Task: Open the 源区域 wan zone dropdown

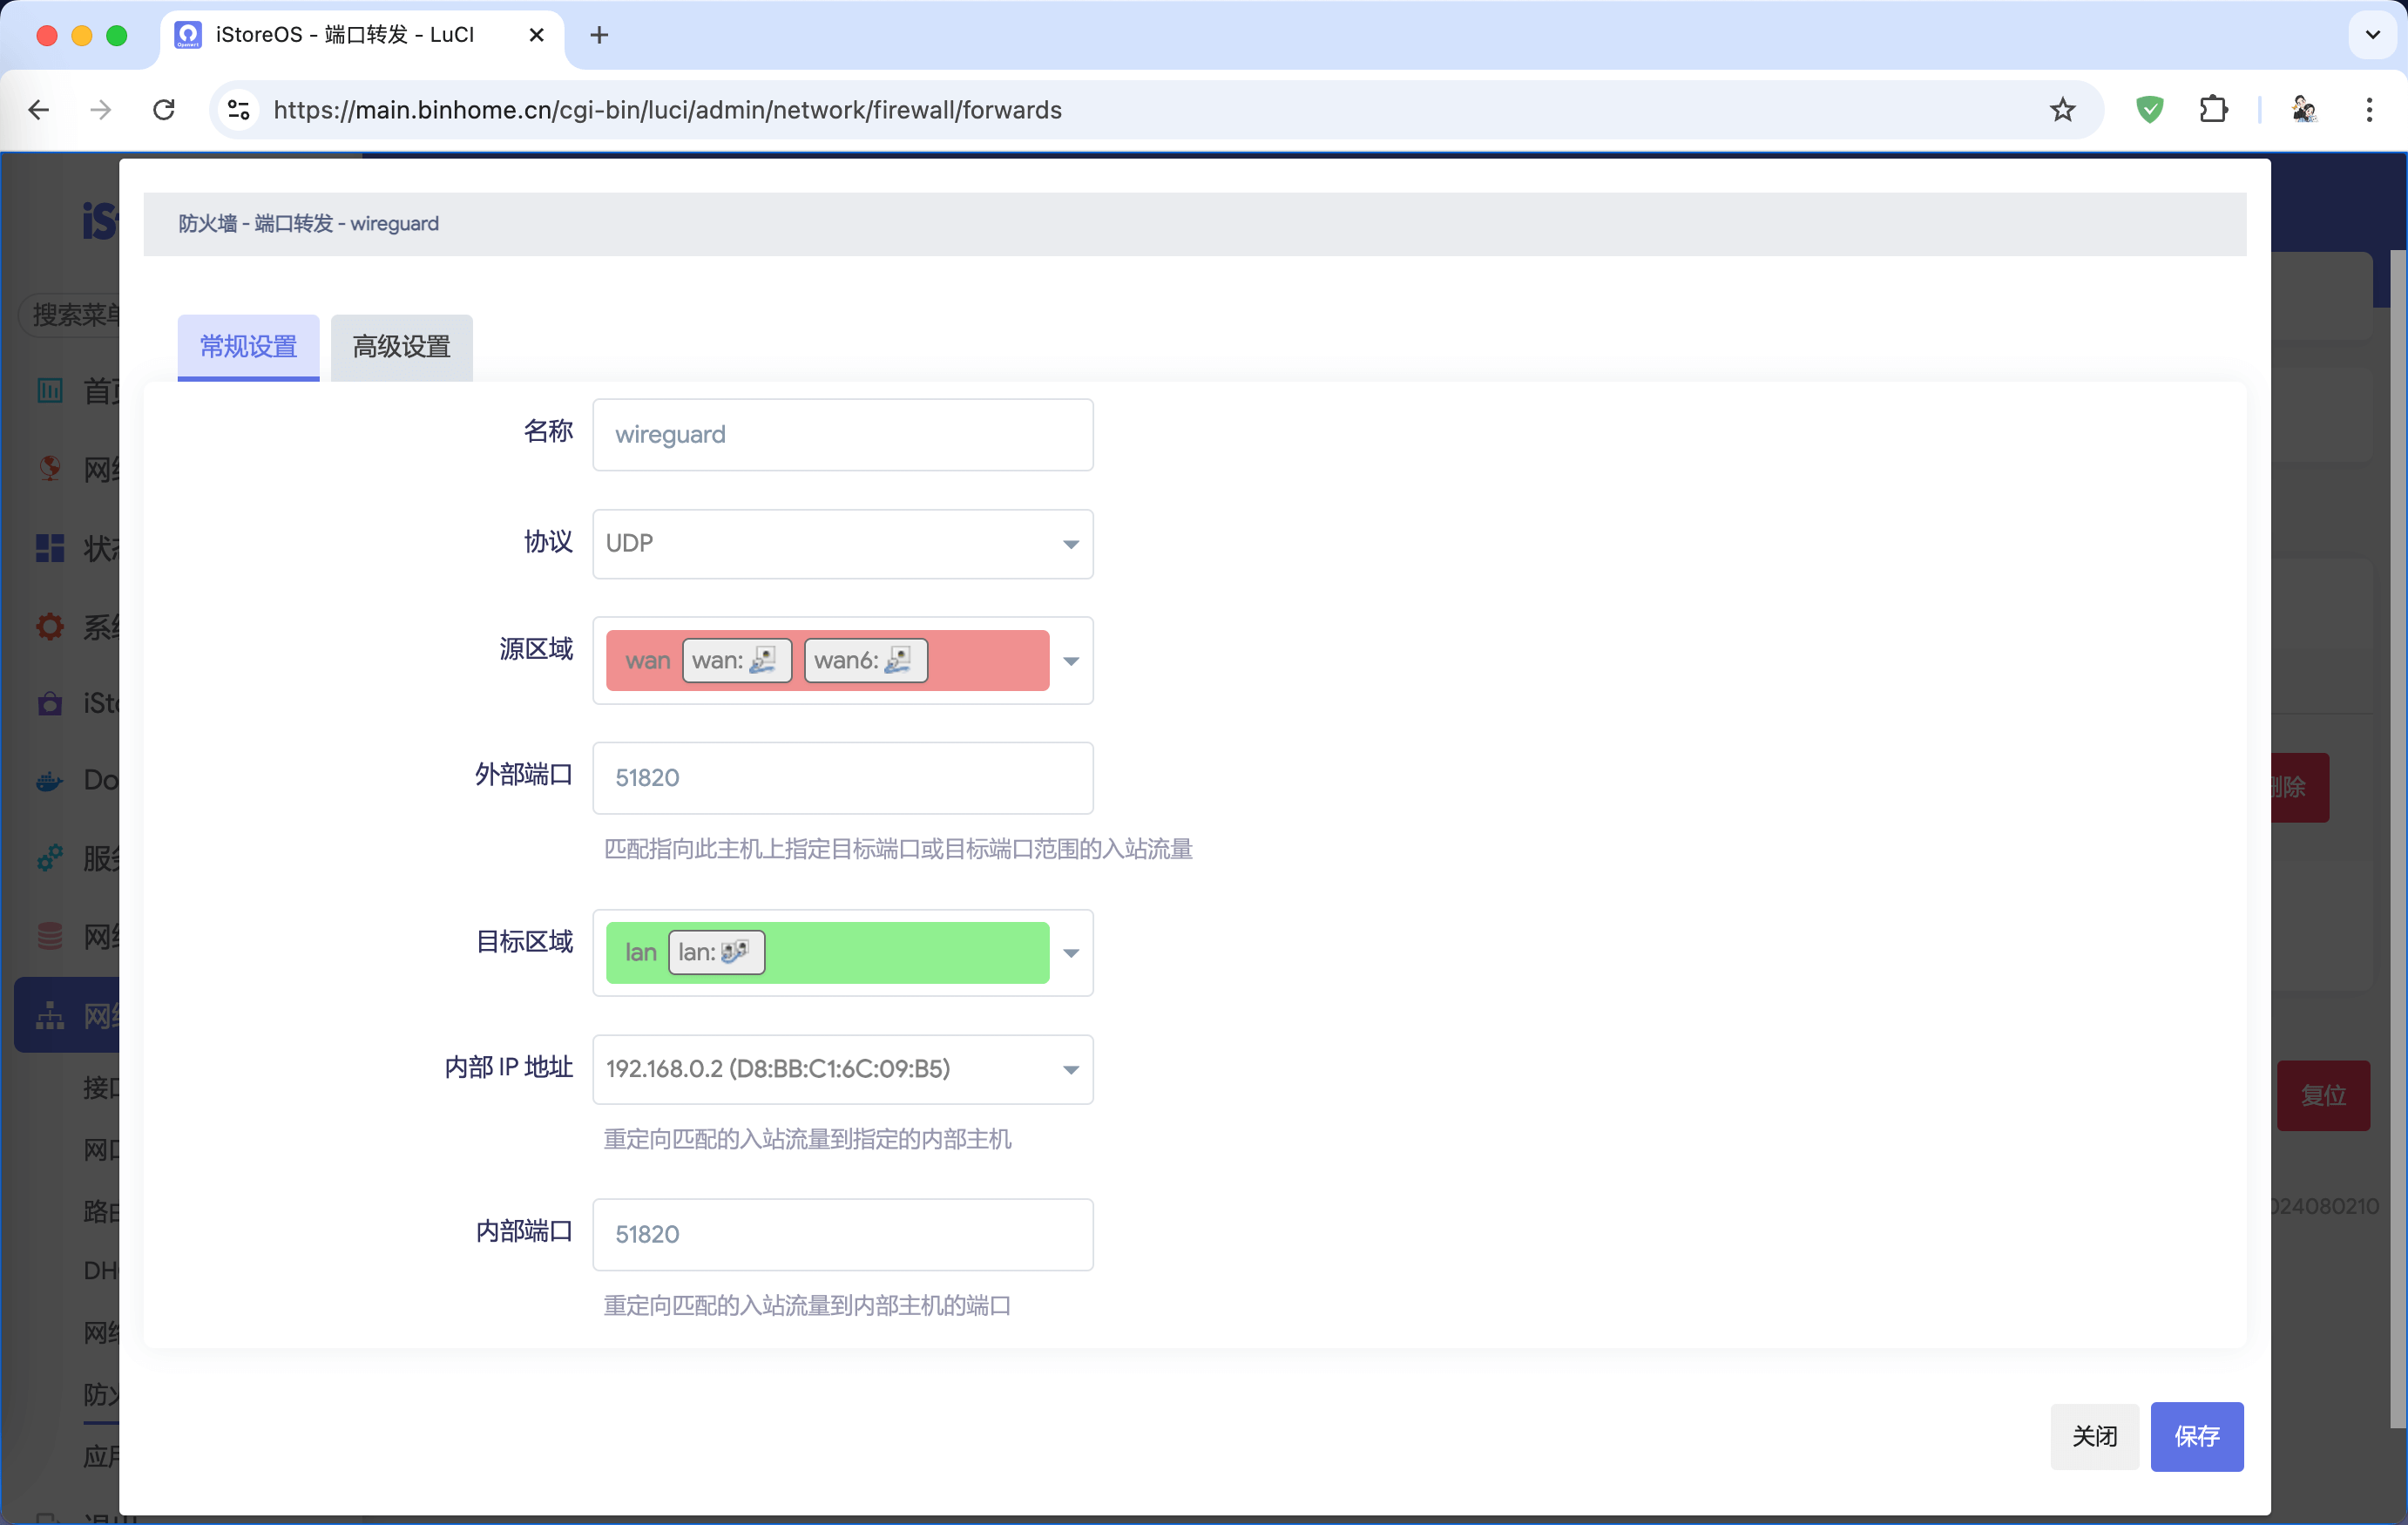Action: 842,660
